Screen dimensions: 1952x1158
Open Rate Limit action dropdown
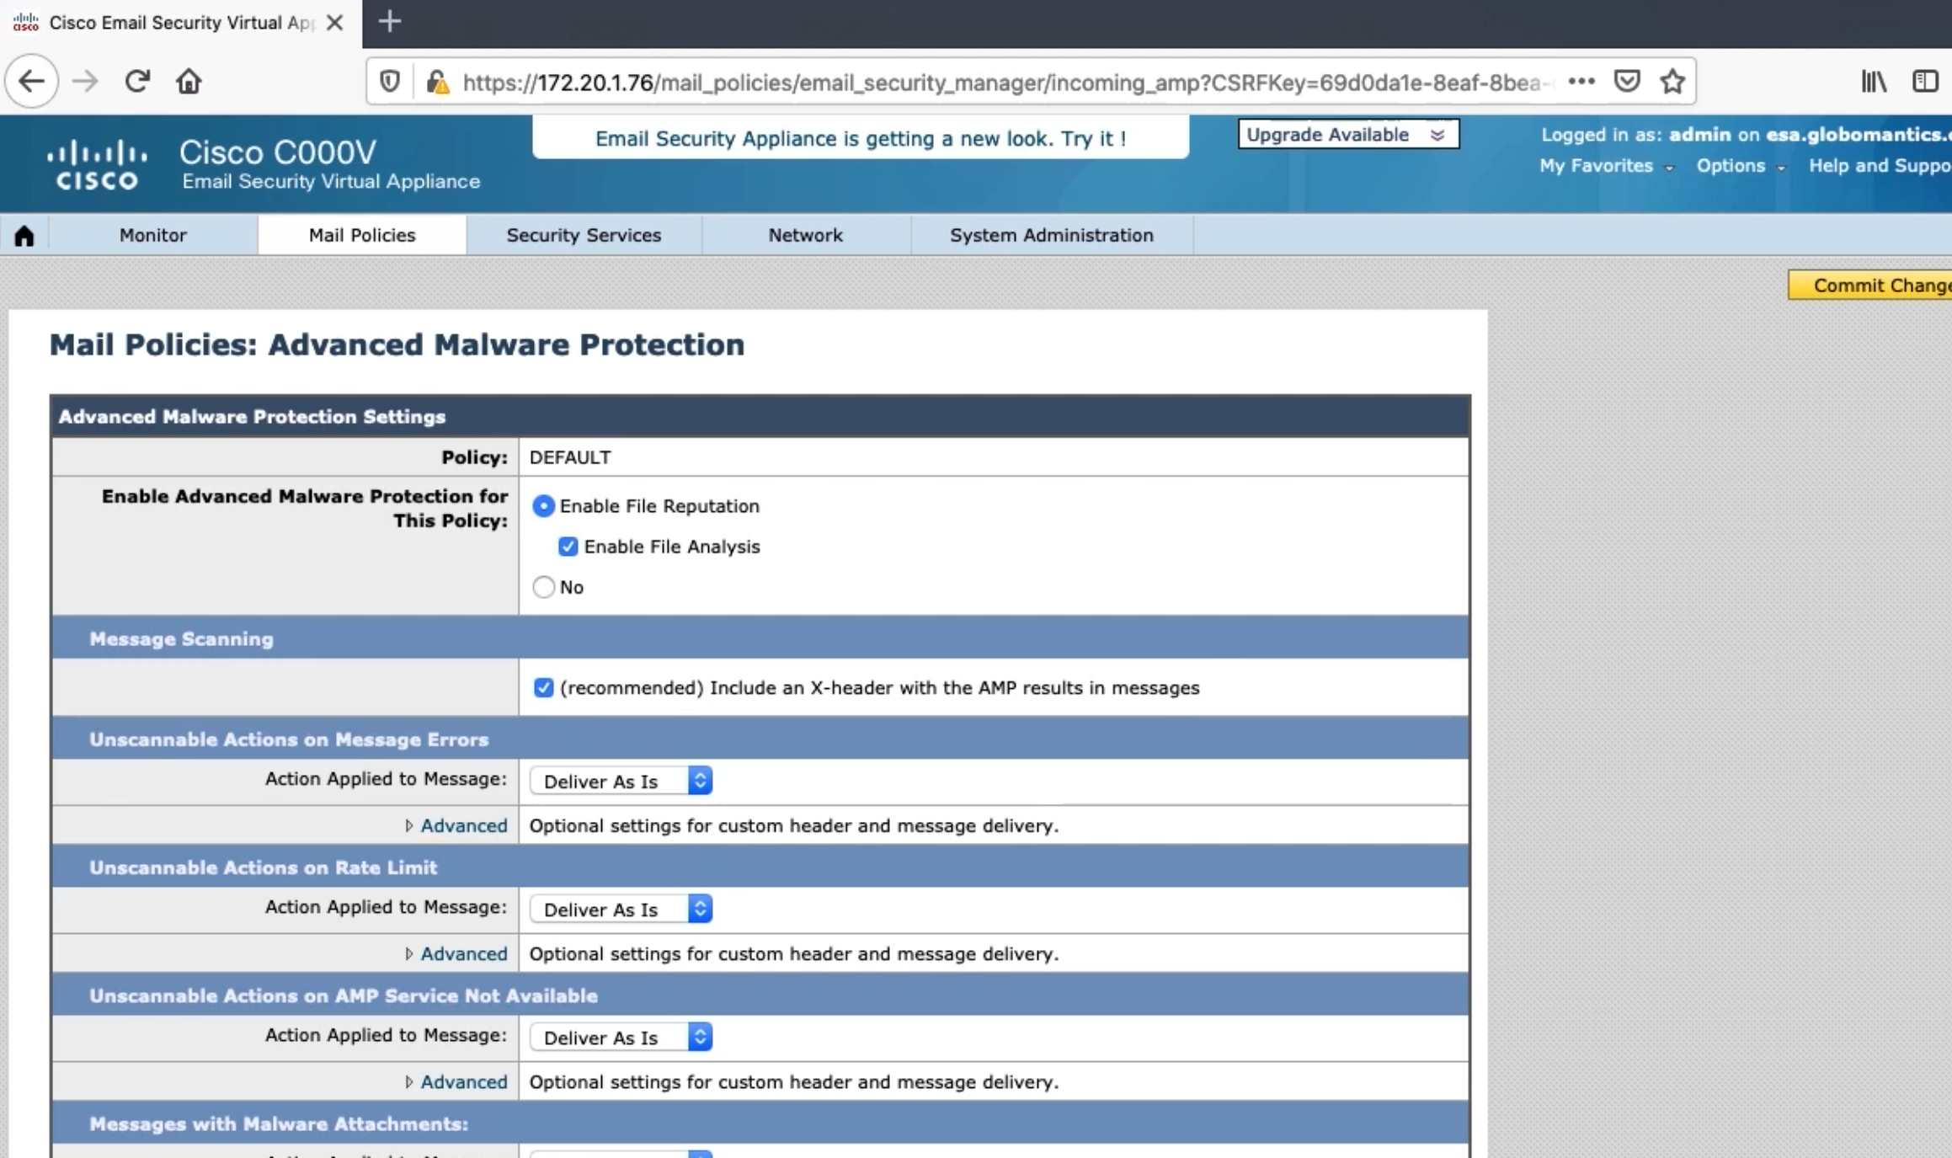[621, 909]
